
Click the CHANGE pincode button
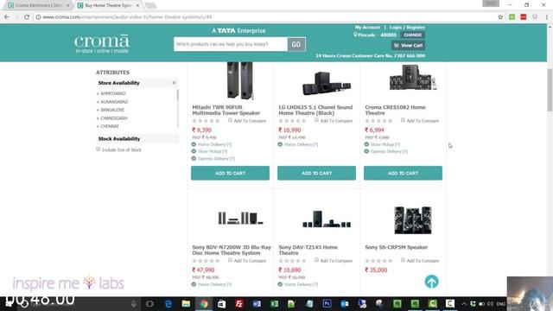pos(412,35)
